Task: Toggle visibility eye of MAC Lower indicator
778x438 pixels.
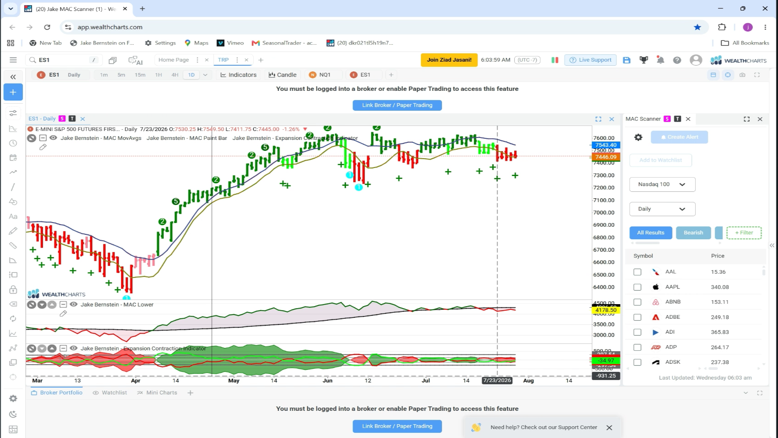Action: (73, 305)
